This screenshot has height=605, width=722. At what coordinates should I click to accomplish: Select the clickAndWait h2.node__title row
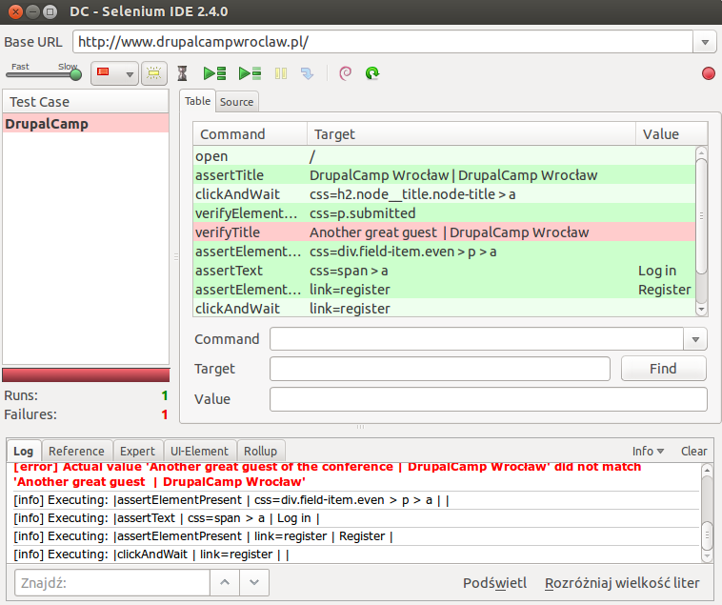click(x=444, y=194)
